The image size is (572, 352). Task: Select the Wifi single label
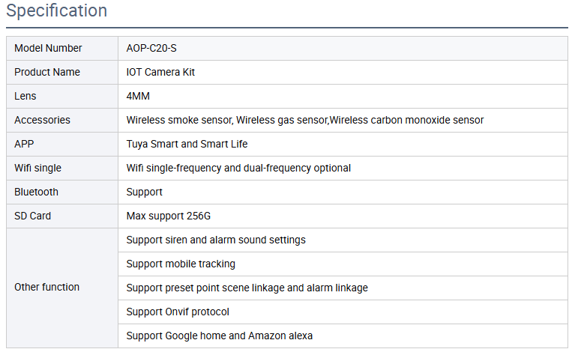(37, 169)
